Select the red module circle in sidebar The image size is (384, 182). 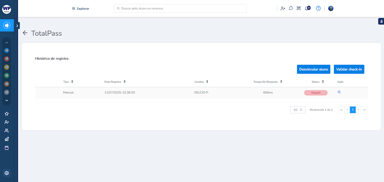pos(7,59)
